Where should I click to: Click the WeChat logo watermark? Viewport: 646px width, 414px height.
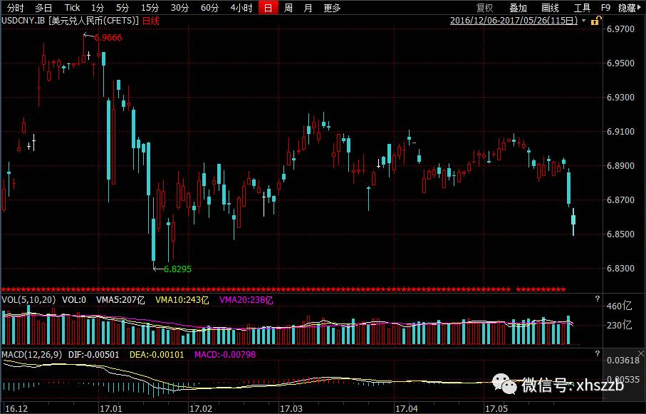(x=509, y=385)
